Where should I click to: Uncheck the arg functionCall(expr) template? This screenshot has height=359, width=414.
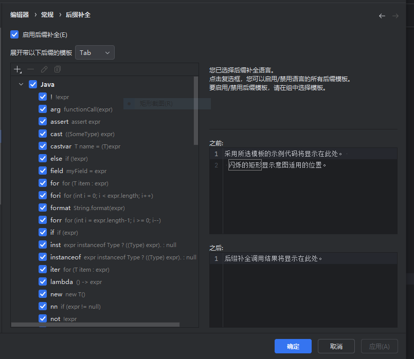43,109
